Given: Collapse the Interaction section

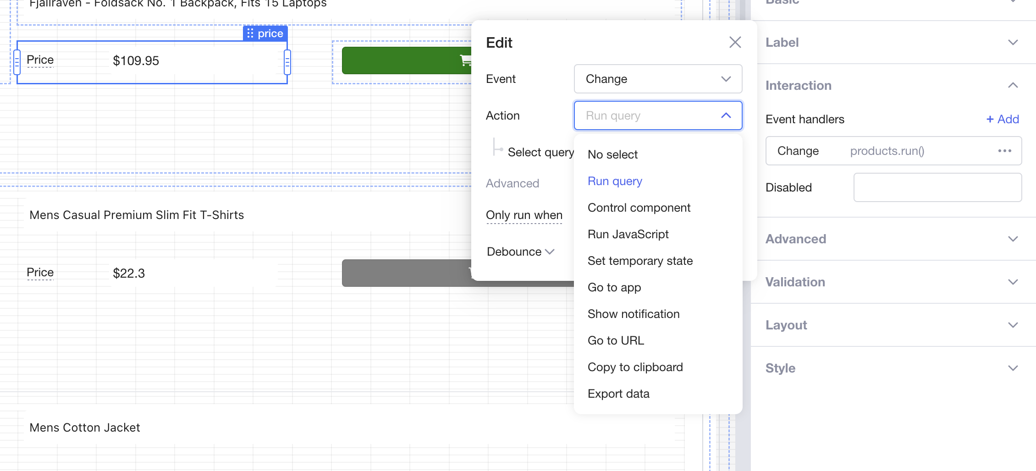Looking at the screenshot, I should [x=1013, y=85].
